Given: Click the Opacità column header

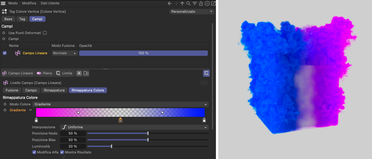Looking at the screenshot, I should coord(85,46).
